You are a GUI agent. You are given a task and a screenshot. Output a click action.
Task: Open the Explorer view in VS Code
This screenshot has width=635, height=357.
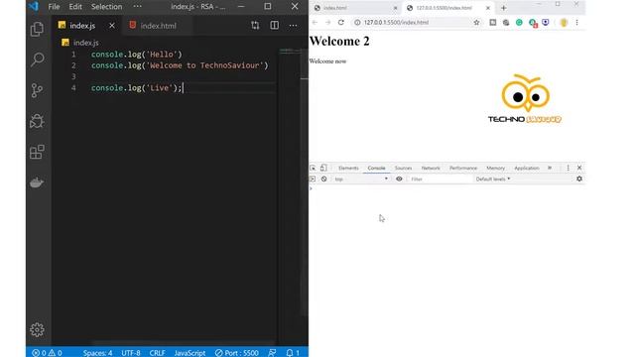[x=37, y=29]
